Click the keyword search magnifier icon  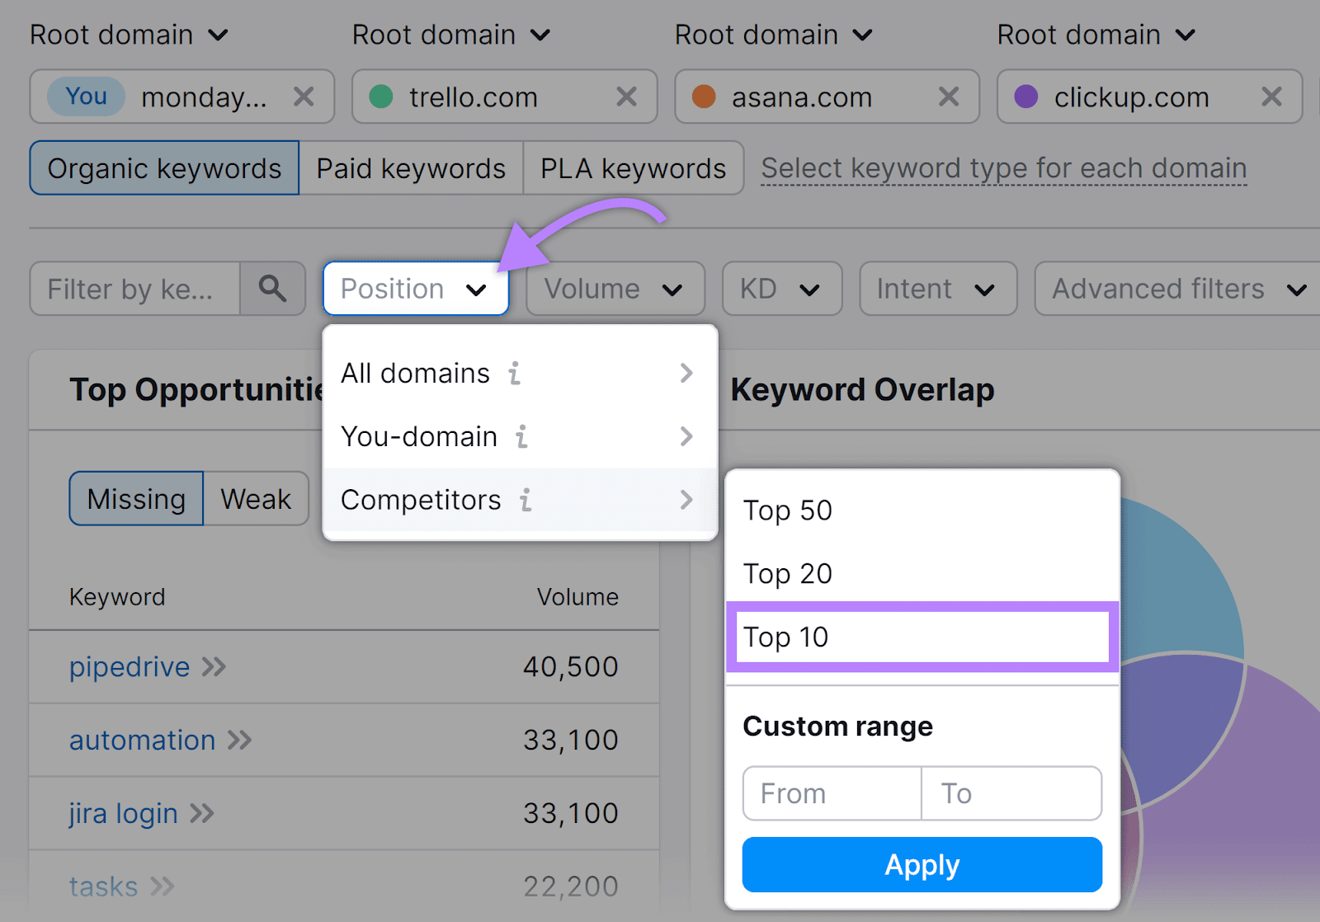pos(273,289)
